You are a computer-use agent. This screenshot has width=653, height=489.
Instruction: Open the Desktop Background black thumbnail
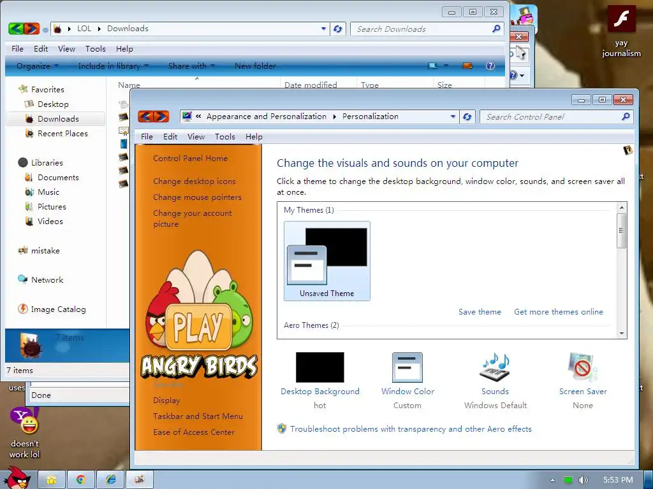click(320, 367)
